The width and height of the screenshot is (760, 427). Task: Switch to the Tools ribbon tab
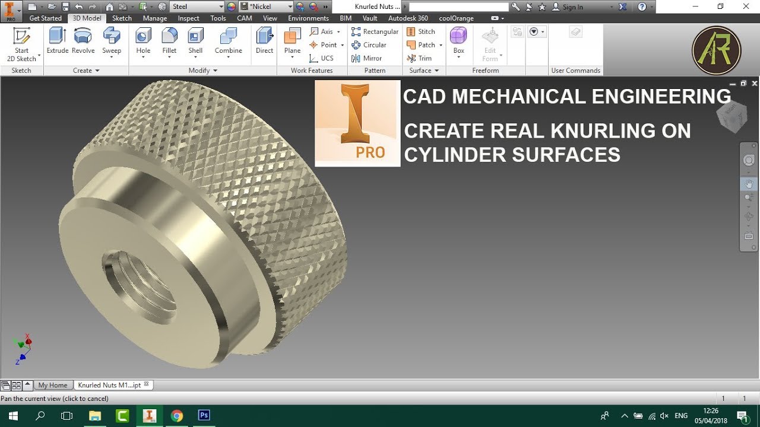(x=218, y=18)
